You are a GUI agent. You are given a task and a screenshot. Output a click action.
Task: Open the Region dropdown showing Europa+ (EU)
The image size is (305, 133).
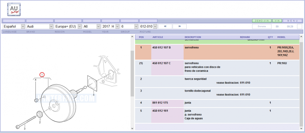68,26
